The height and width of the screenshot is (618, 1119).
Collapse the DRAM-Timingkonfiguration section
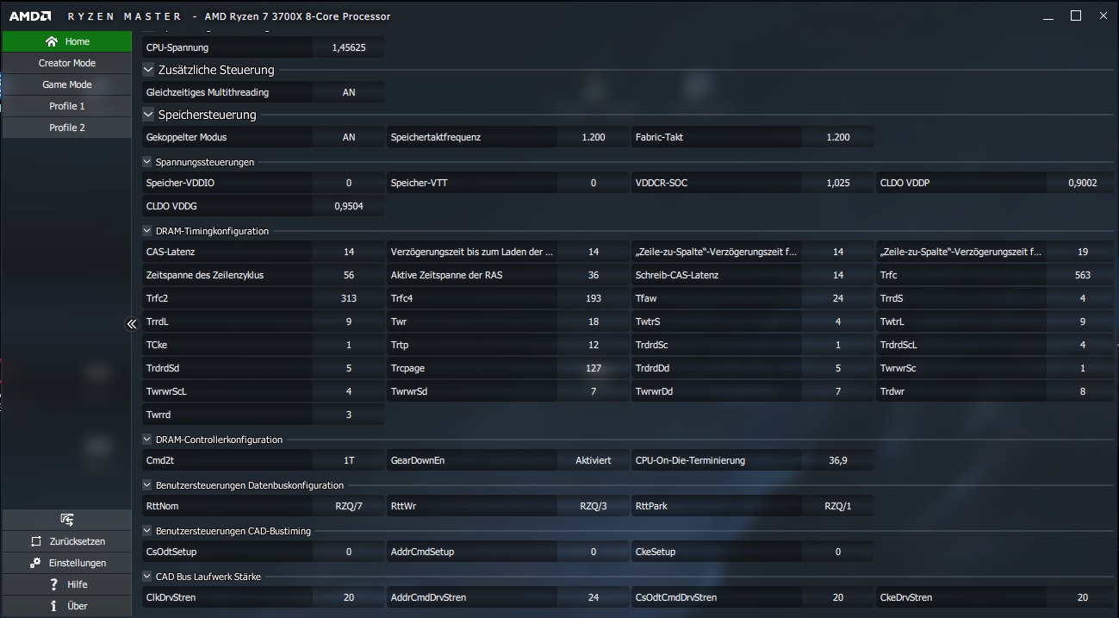tap(147, 231)
